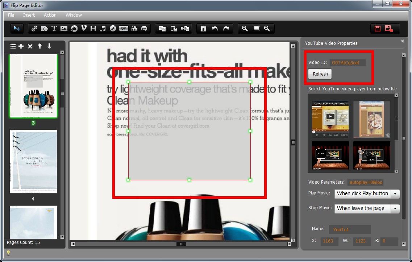This screenshot has height=262, width=412.
Task: Edit the W width field
Action: 362,241
